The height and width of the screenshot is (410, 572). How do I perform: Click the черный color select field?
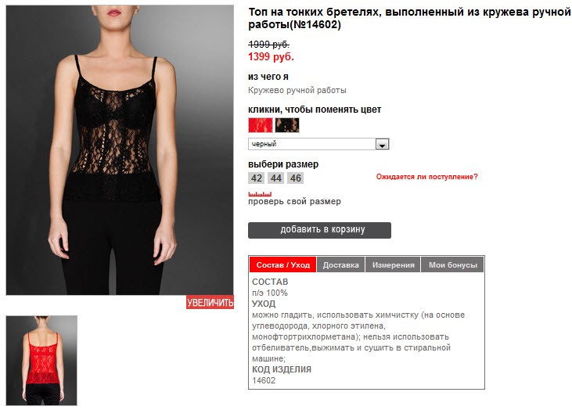click(318, 144)
